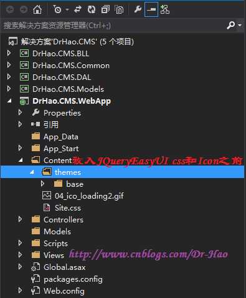Viewport: 246px width, 298px height.
Task: Click the Views folder icon
Action: click(x=35, y=255)
